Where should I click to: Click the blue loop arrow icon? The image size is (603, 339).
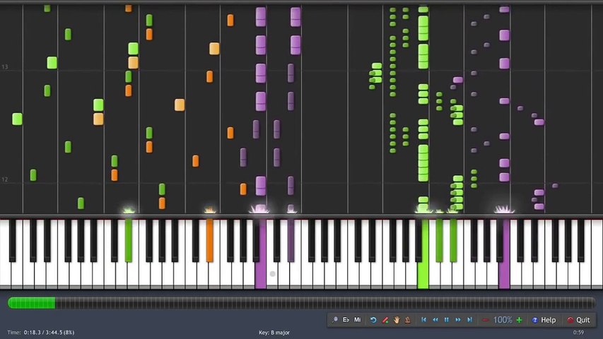click(373, 320)
